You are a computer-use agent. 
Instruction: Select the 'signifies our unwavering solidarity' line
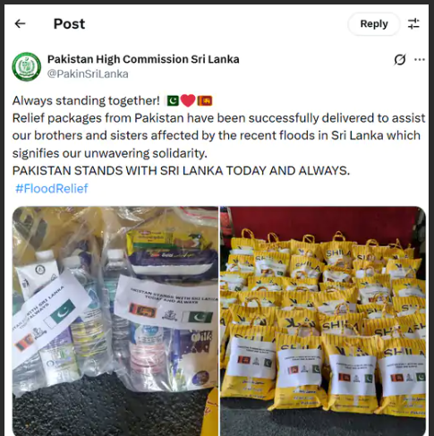pyautogui.click(x=109, y=153)
